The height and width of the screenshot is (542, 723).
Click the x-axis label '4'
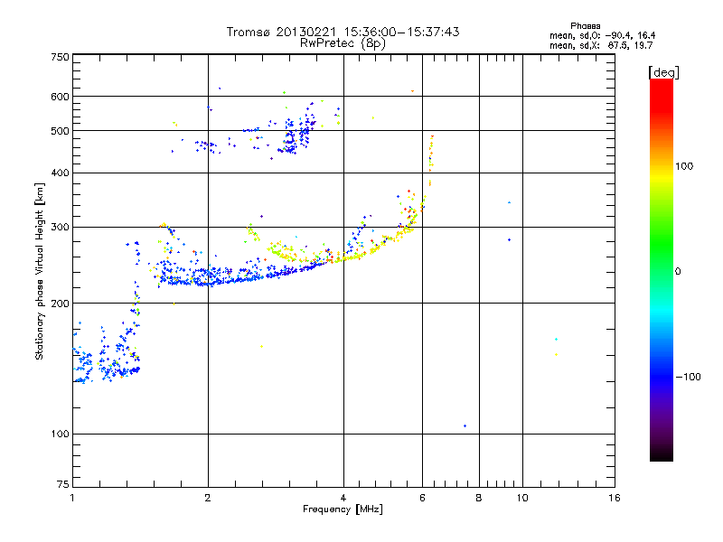pos(343,498)
